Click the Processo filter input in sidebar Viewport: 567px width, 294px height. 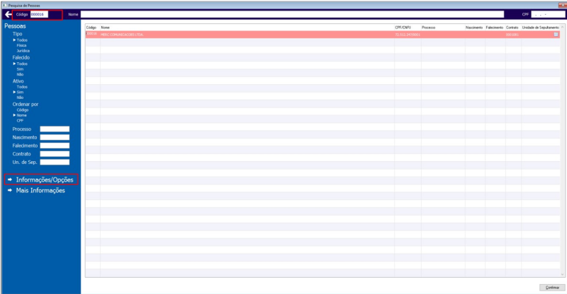tap(55, 129)
